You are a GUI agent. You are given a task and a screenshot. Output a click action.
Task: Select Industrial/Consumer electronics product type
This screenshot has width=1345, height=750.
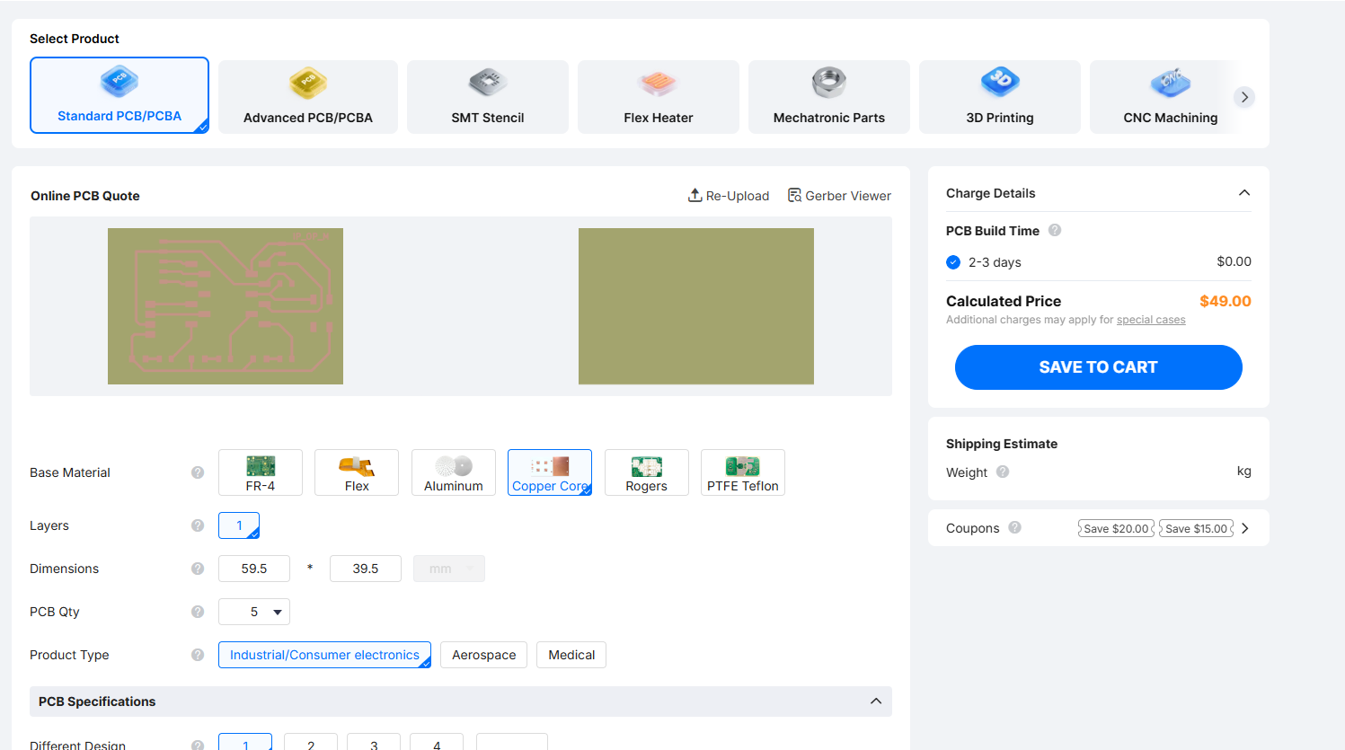(x=324, y=655)
